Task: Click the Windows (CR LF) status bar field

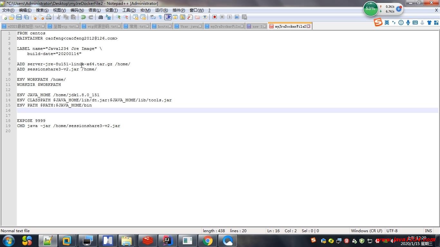Action: point(367,231)
